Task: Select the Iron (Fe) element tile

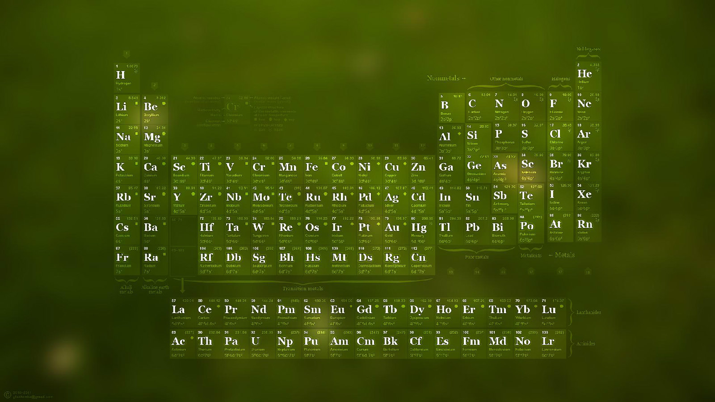Action: (315, 170)
